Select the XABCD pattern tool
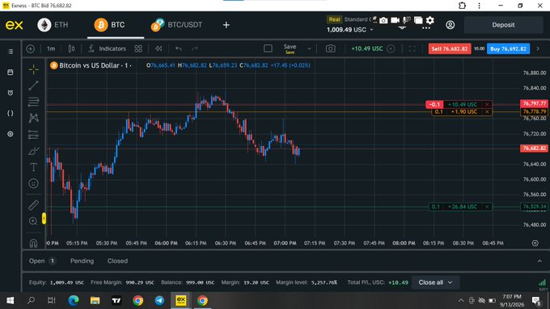Screen dimensions: 550x309 pyautogui.click(x=34, y=118)
